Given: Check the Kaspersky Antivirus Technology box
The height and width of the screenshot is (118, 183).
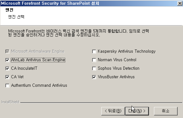Looking at the screenshot, I should click(94, 51).
